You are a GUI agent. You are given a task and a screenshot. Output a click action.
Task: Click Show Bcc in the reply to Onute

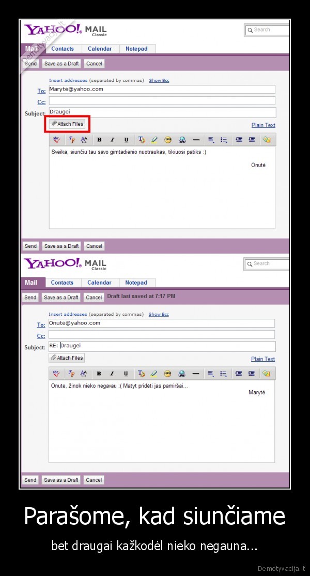[159, 314]
